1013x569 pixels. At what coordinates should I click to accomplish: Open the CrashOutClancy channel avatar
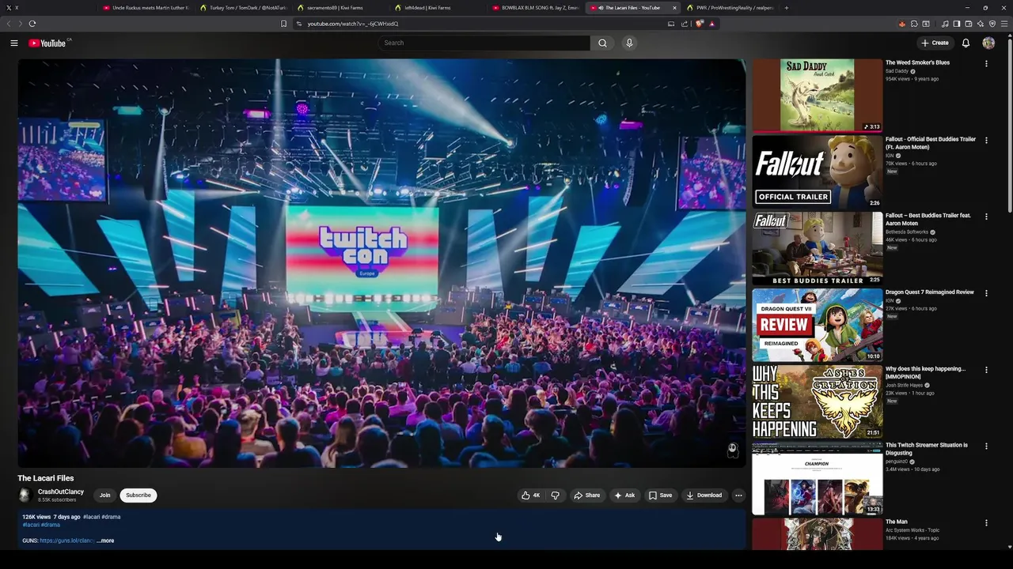click(x=25, y=495)
